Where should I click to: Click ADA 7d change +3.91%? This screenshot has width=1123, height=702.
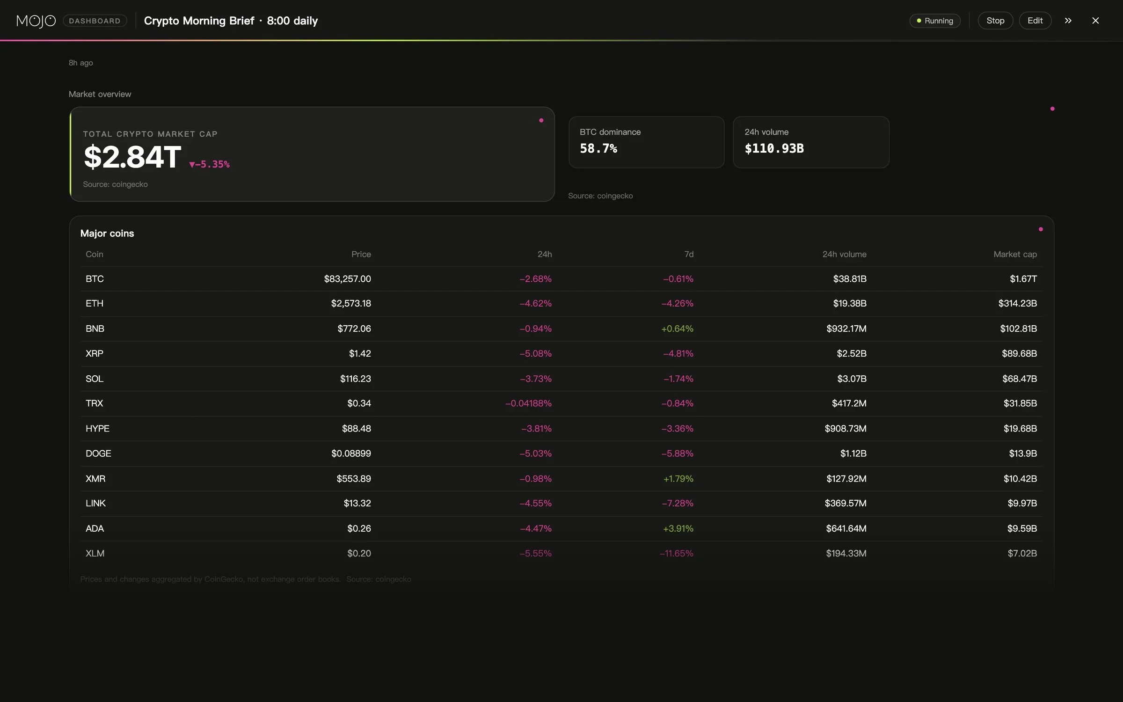click(678, 528)
